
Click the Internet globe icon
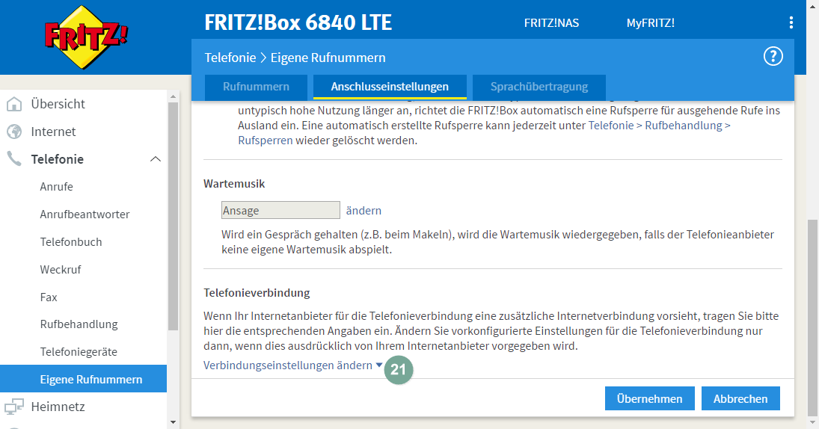[x=14, y=132]
